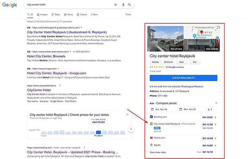Open dropdown arrow beside the trivago ad URL
This screenshot has width=248, height=159.
[58, 69]
